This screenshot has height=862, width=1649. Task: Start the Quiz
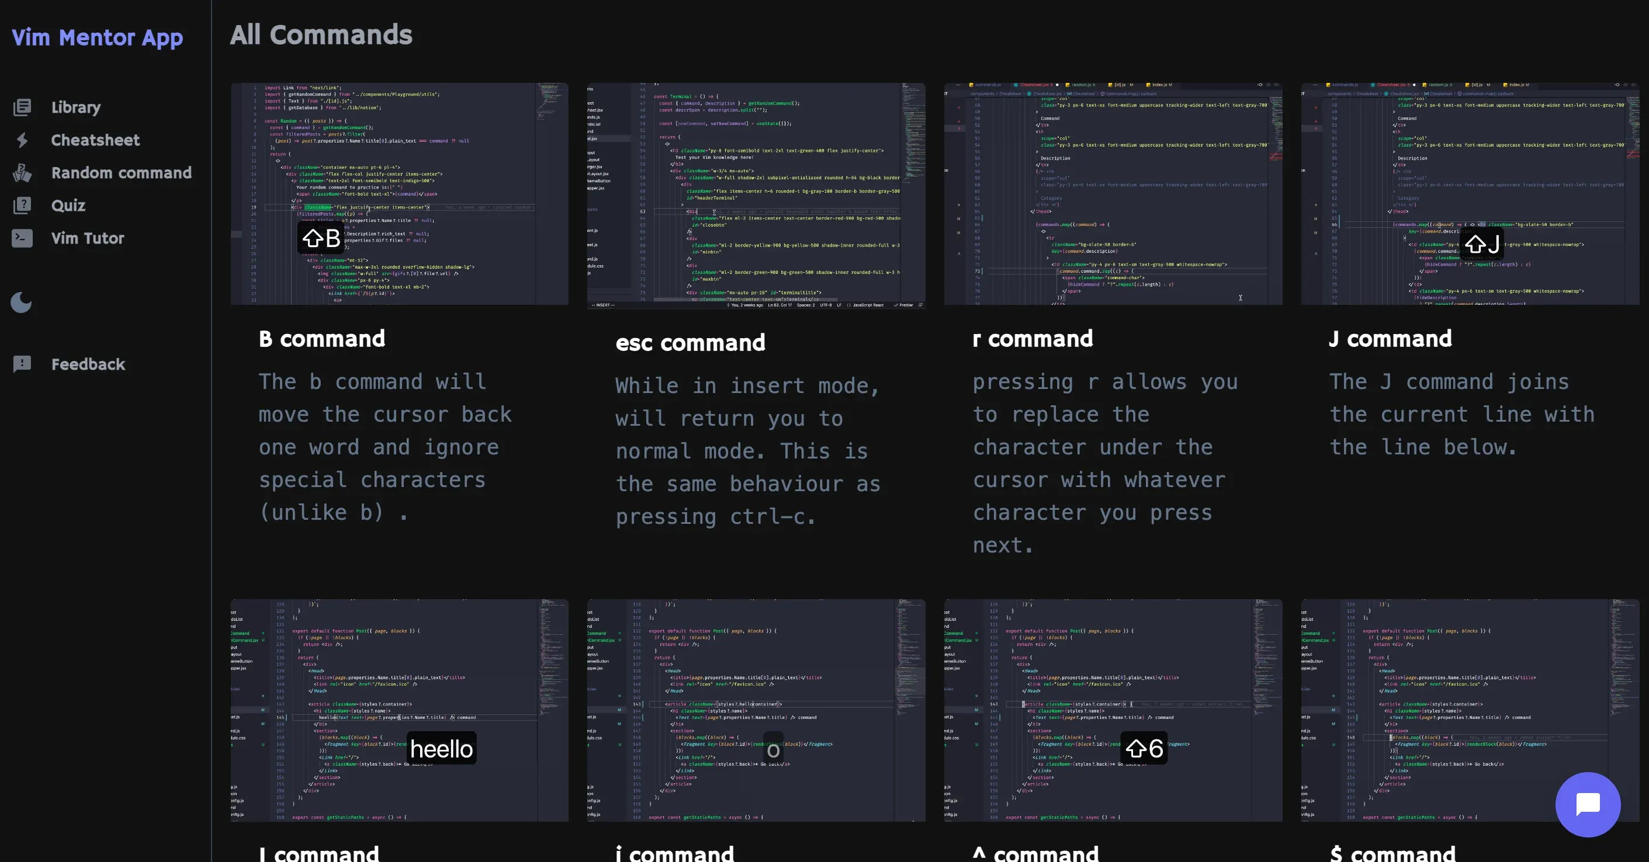(68, 206)
